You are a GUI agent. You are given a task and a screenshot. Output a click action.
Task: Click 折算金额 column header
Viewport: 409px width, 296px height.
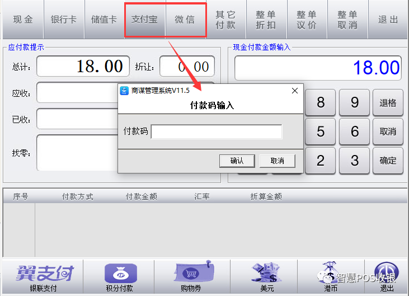pyautogui.click(x=266, y=196)
